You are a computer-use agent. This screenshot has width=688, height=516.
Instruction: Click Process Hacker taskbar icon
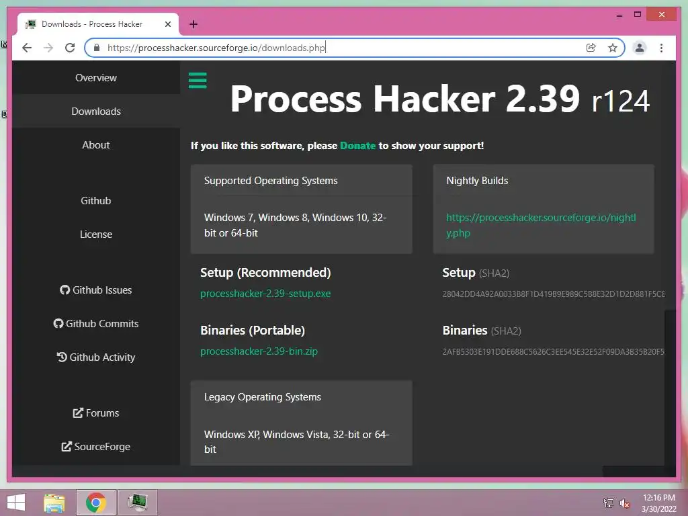[137, 503]
